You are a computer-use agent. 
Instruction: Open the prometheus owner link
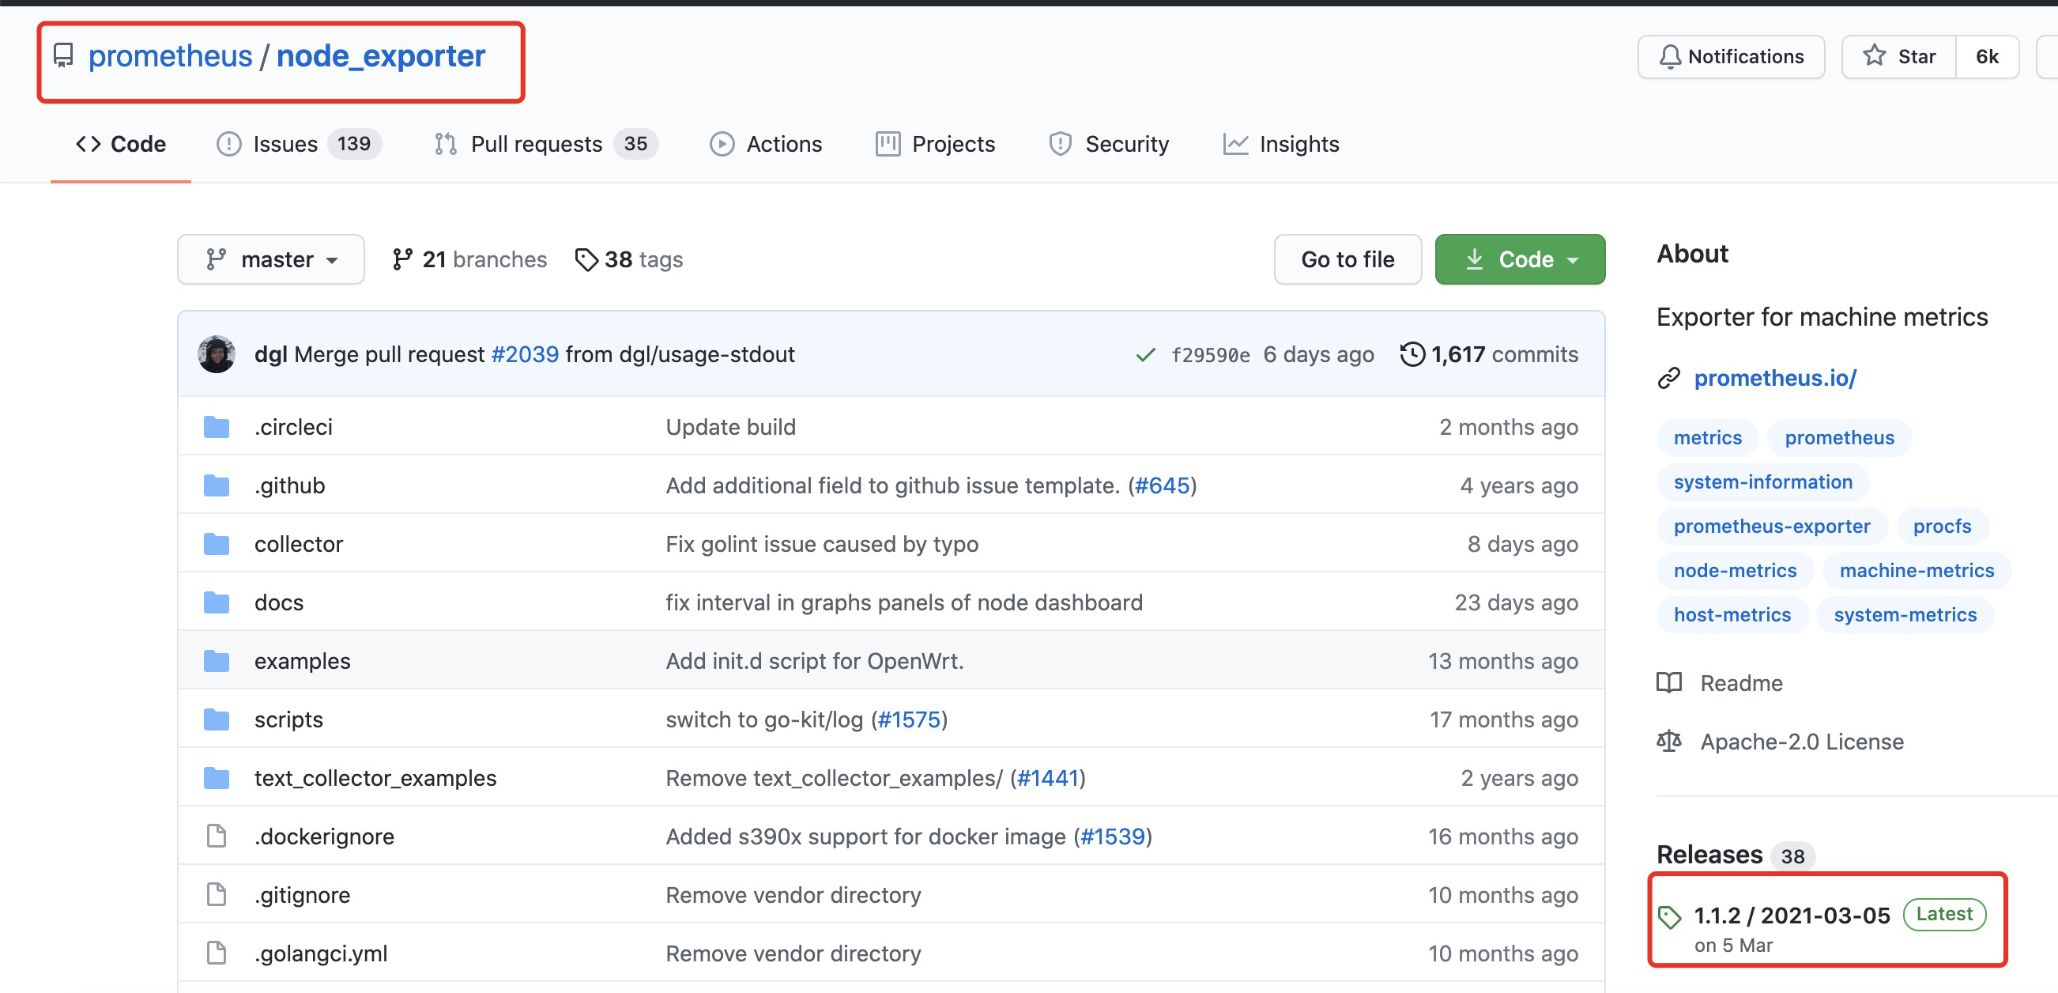click(x=170, y=56)
